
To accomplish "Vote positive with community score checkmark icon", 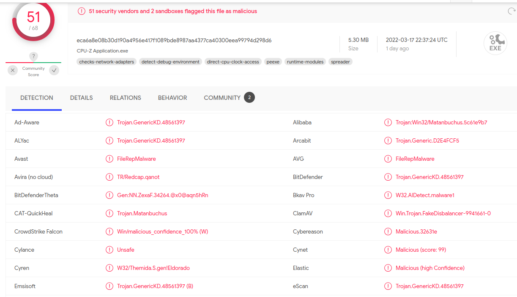I will 54,71.
